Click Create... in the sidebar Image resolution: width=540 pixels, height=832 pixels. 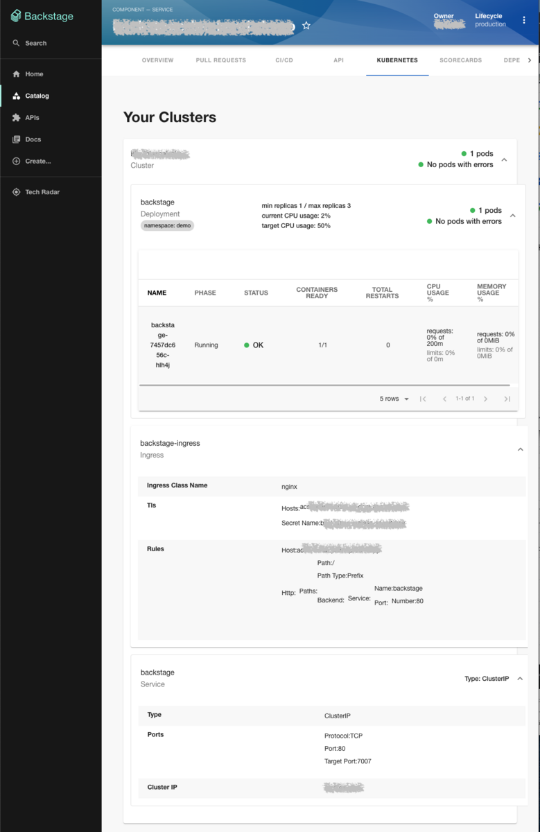(32, 162)
